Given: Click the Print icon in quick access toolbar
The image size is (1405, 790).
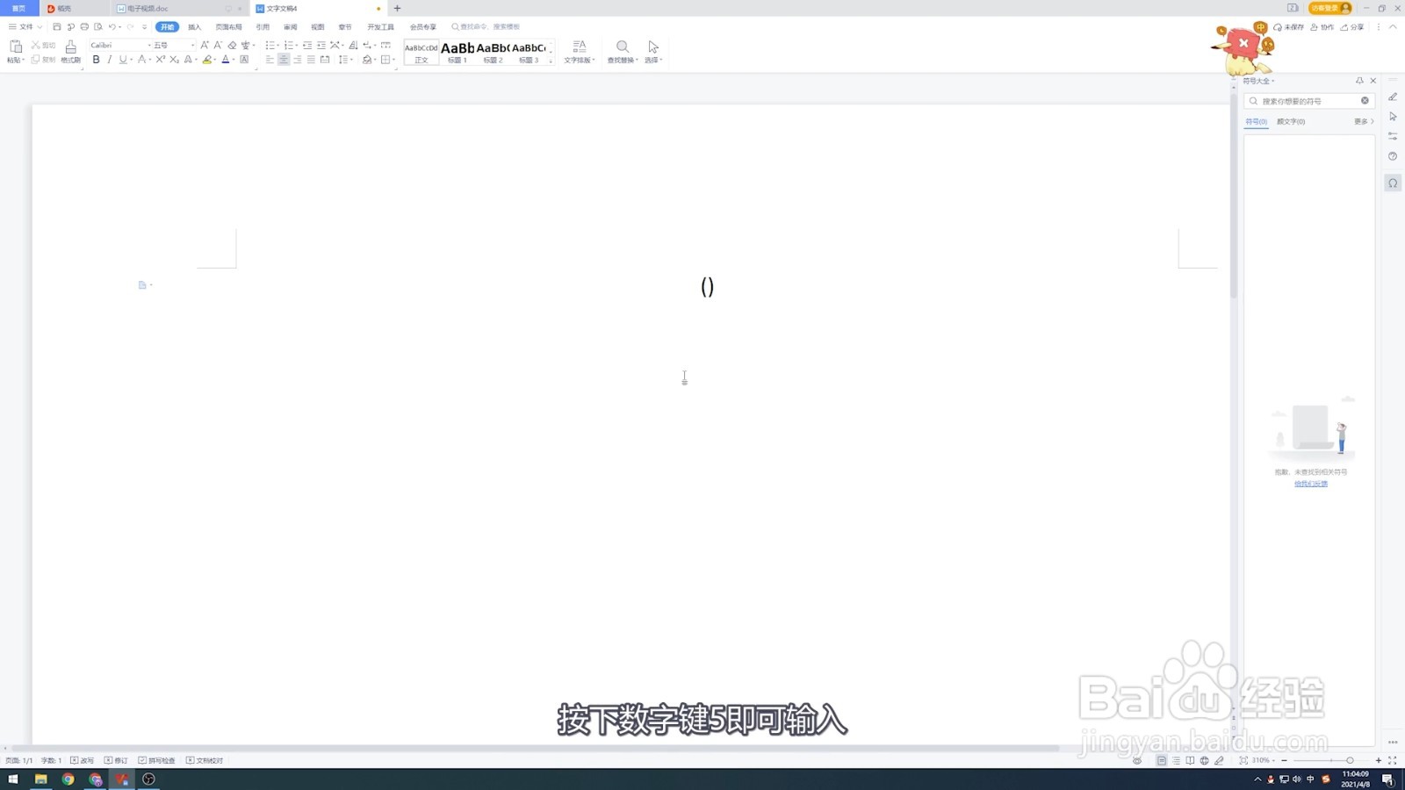Looking at the screenshot, I should point(84,27).
